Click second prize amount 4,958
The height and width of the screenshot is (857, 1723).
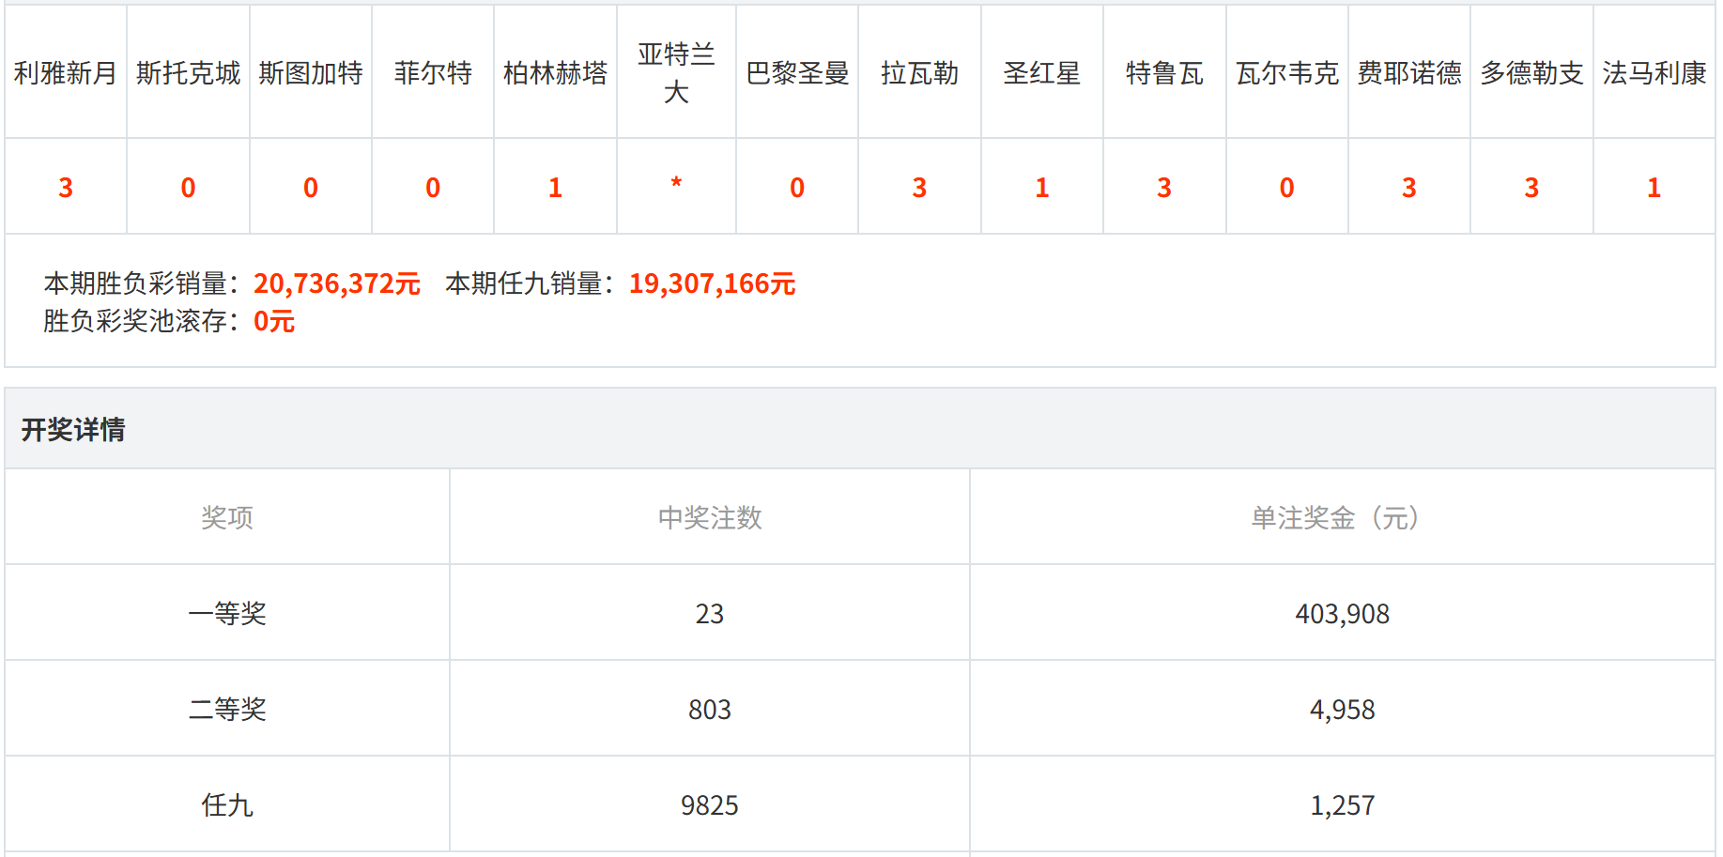[1343, 710]
